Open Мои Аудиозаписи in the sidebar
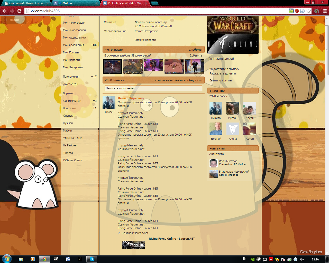Viewport: 329px width, 263px height. pos(75,37)
